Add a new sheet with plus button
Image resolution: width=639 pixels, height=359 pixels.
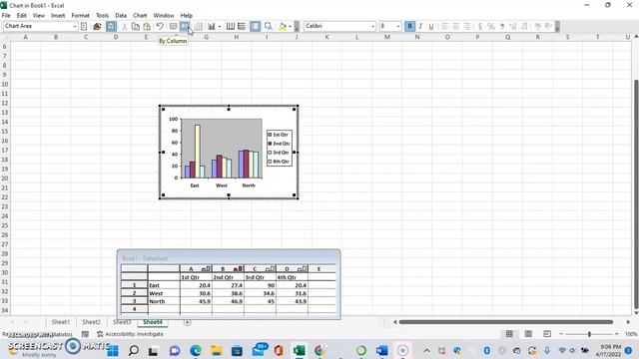187,322
